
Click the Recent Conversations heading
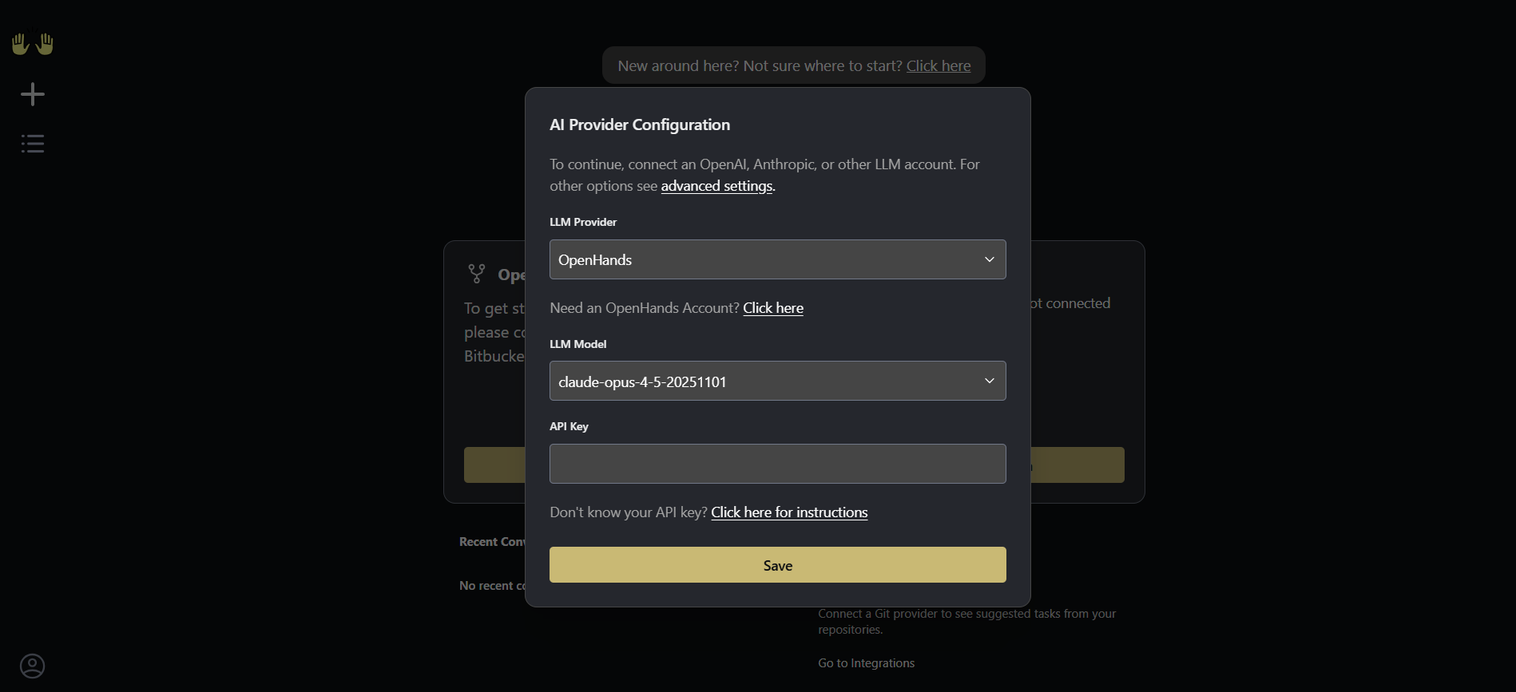click(492, 542)
